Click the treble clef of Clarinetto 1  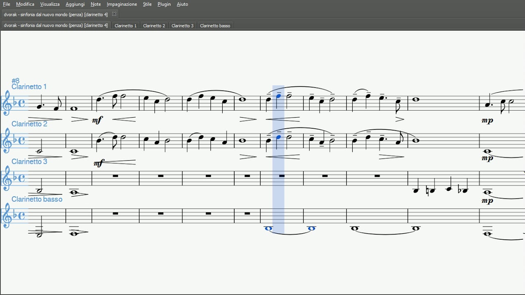pos(7,103)
